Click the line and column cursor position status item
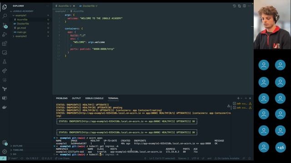Viewport: 291px width, 163px height. tap(162, 158)
